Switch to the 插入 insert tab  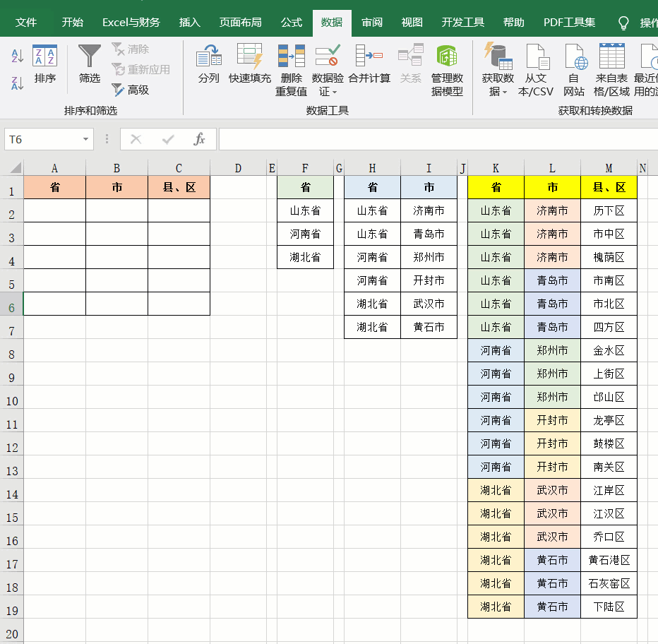[x=190, y=23]
